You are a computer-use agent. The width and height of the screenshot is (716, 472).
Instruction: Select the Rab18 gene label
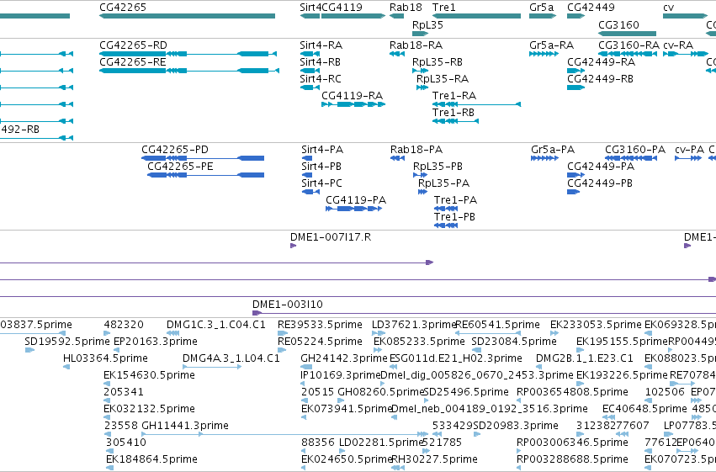(x=406, y=8)
